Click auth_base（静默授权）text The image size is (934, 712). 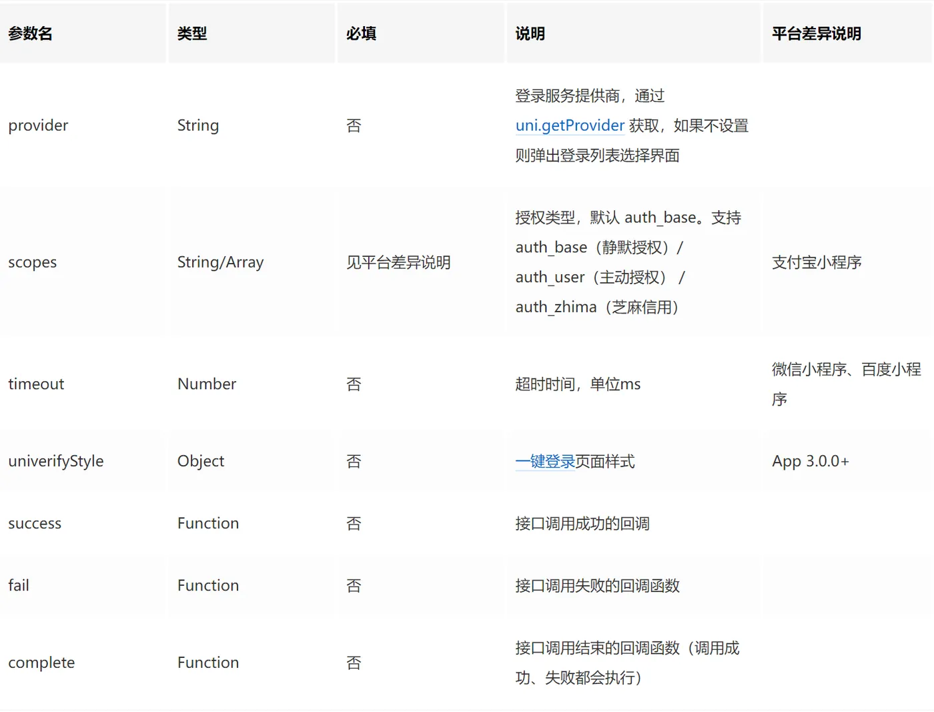[x=593, y=247]
